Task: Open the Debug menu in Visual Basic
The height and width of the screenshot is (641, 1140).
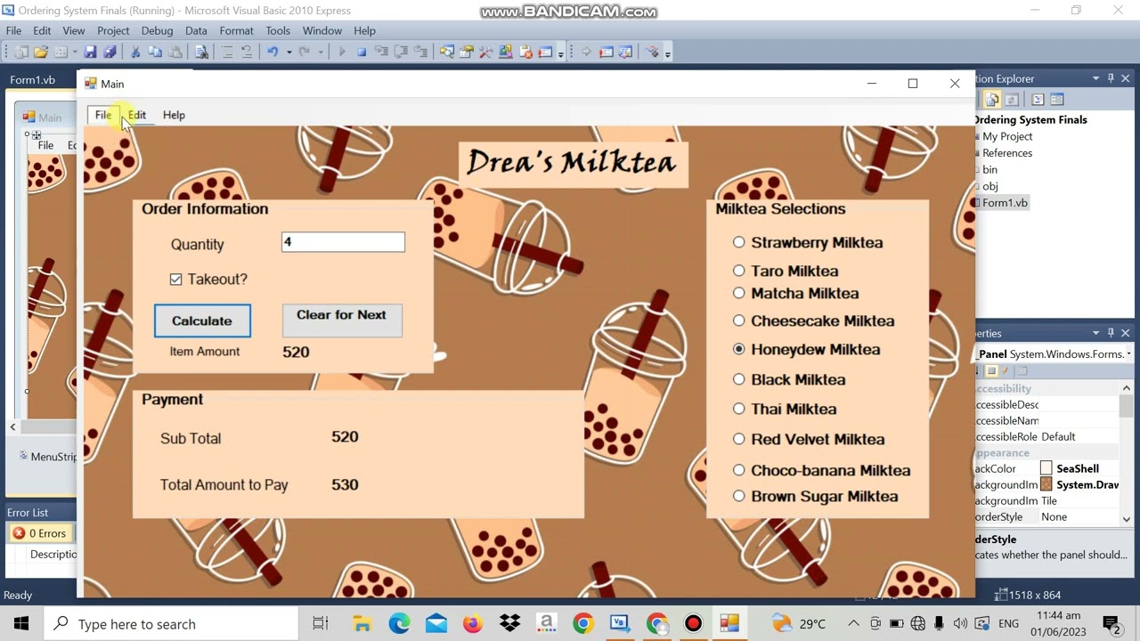Action: (157, 30)
